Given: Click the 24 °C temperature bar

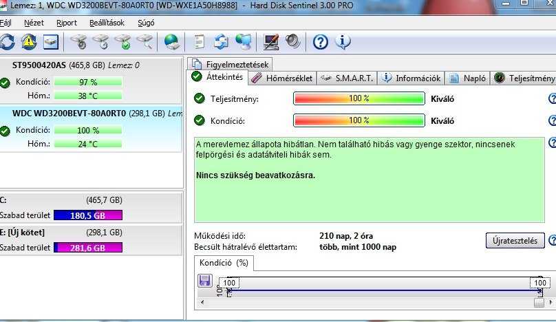Looking at the screenshot, I should (x=88, y=144).
